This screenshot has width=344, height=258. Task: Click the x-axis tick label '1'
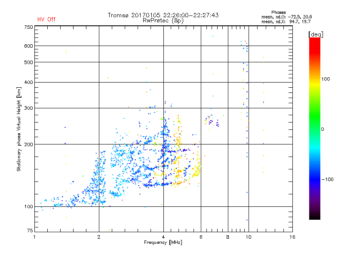tap(34, 237)
